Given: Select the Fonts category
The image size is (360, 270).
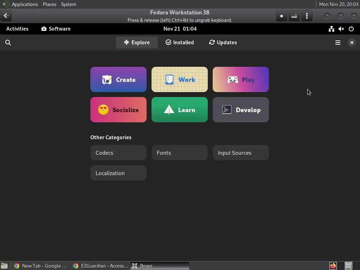Looking at the screenshot, I should click(180, 153).
